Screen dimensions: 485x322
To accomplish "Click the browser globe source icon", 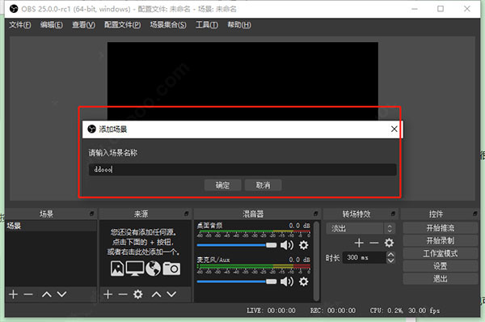I will click(153, 269).
